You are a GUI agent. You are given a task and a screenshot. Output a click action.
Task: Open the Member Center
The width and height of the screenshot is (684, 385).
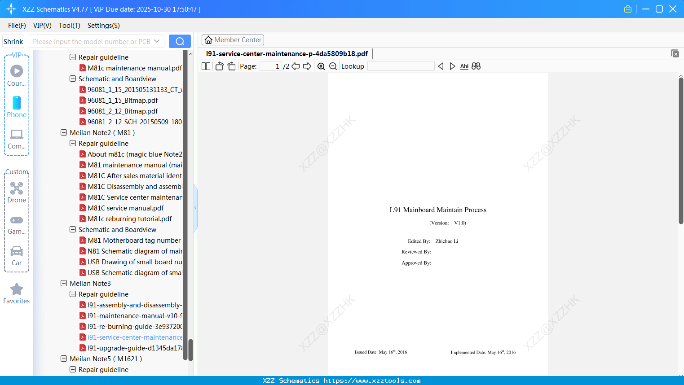(233, 40)
